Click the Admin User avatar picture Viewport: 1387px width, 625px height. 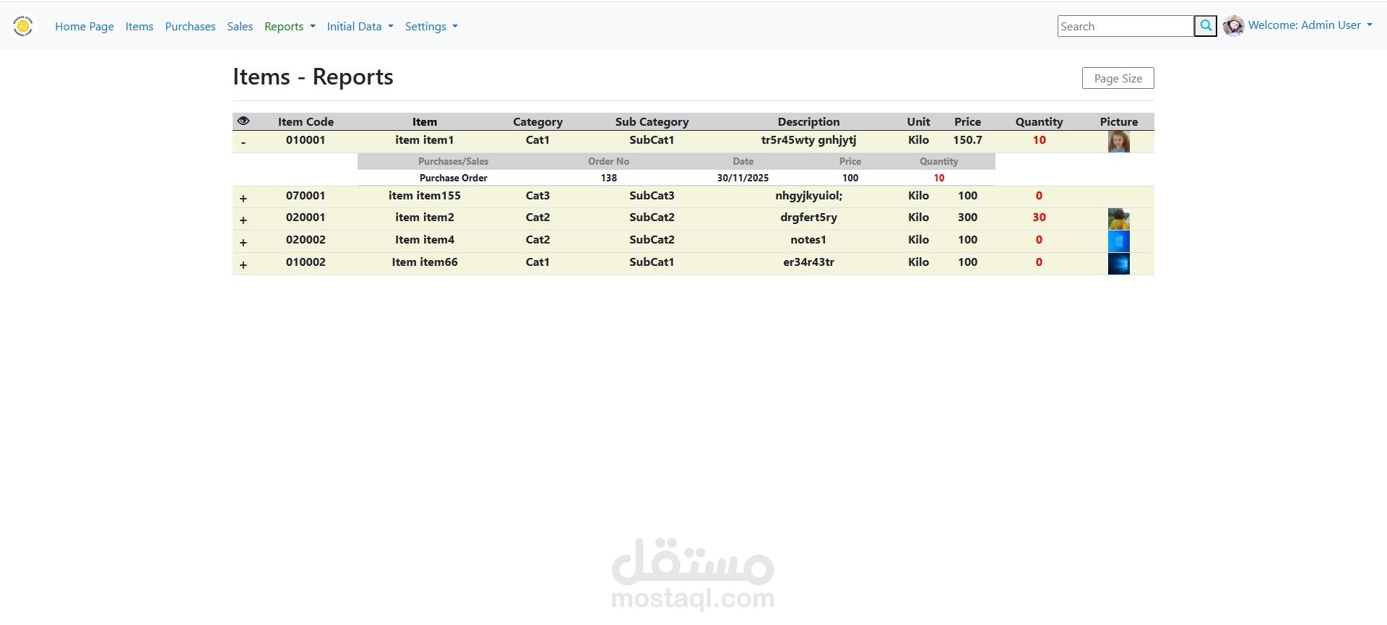pyautogui.click(x=1233, y=26)
